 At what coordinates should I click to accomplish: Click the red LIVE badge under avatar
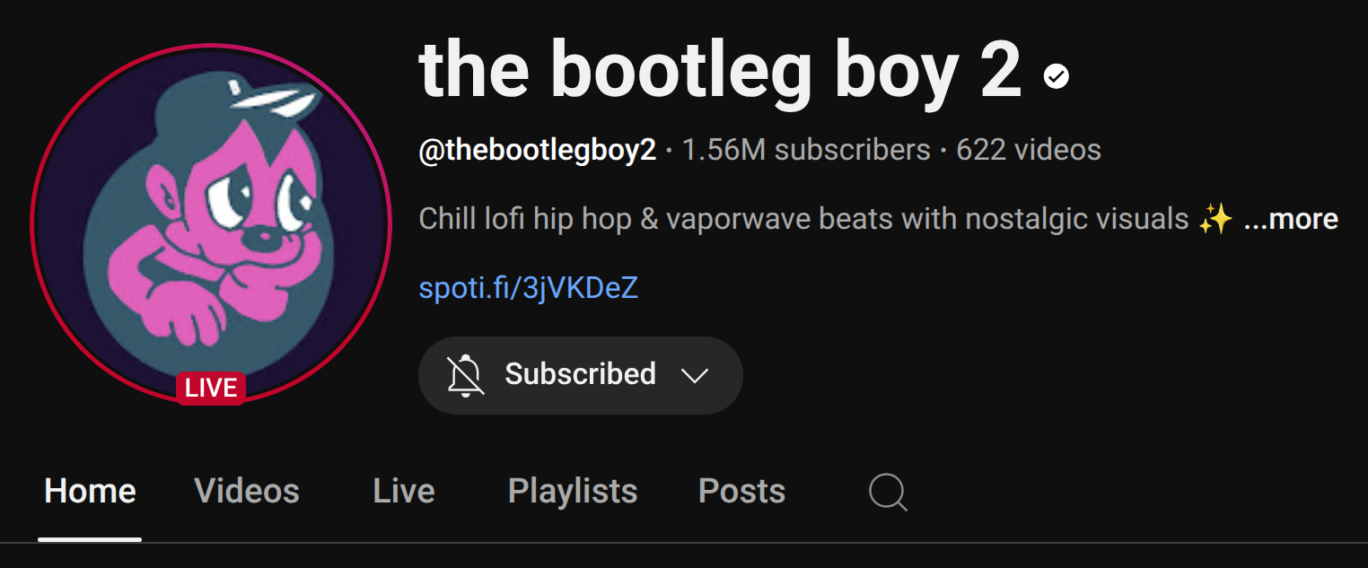point(211,388)
